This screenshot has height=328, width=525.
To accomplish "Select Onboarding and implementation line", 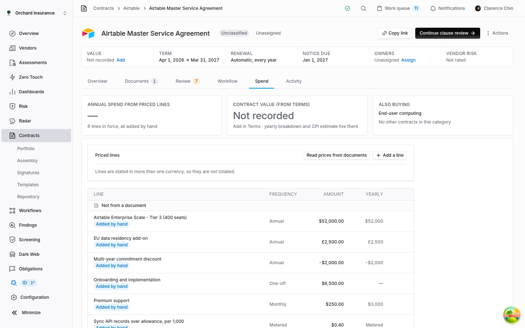I will 251,284.
